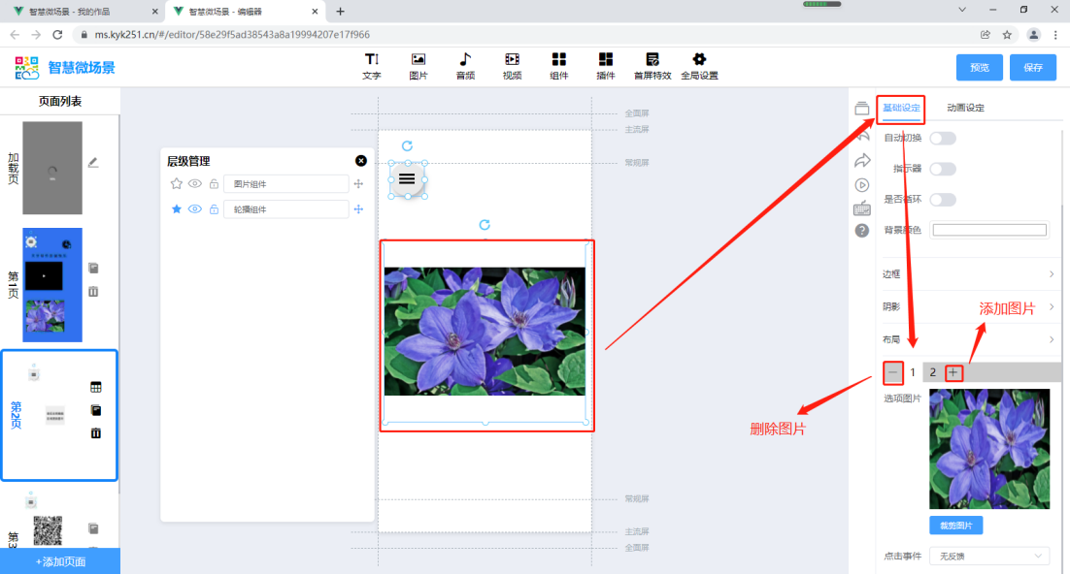Expand the 边框 border section
Screen dimensions: 1070x574
tap(968, 274)
